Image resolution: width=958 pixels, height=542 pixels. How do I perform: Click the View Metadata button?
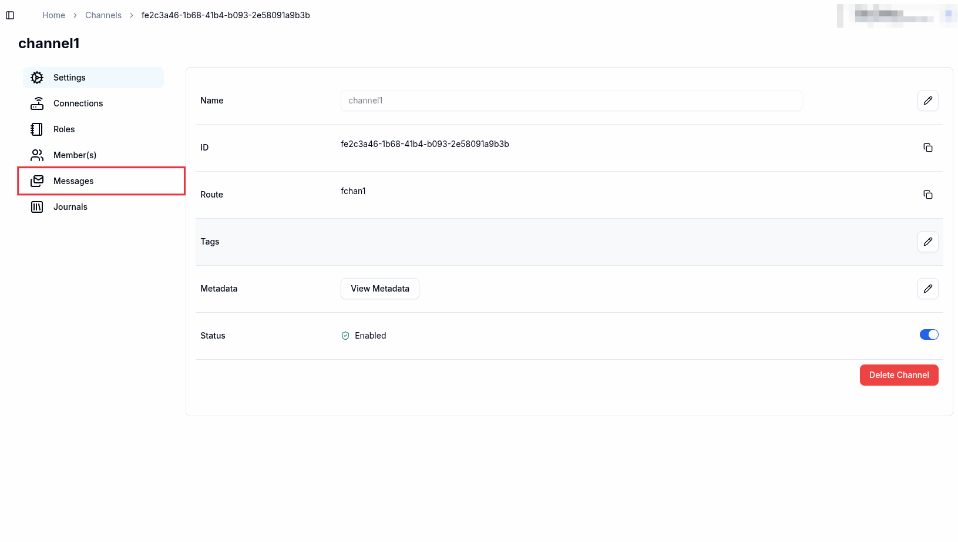[379, 289]
